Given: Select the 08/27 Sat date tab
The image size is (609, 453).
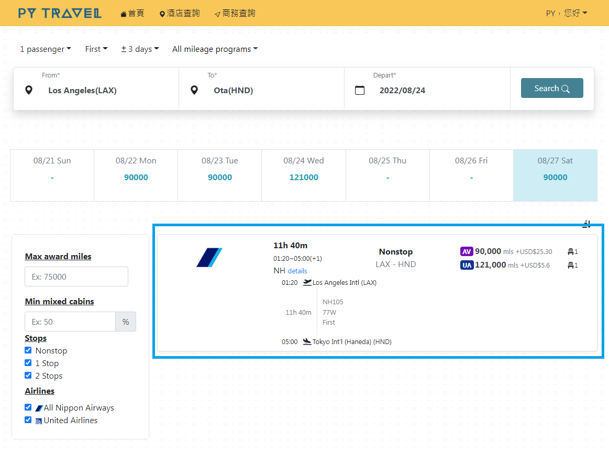Looking at the screenshot, I should [x=556, y=175].
